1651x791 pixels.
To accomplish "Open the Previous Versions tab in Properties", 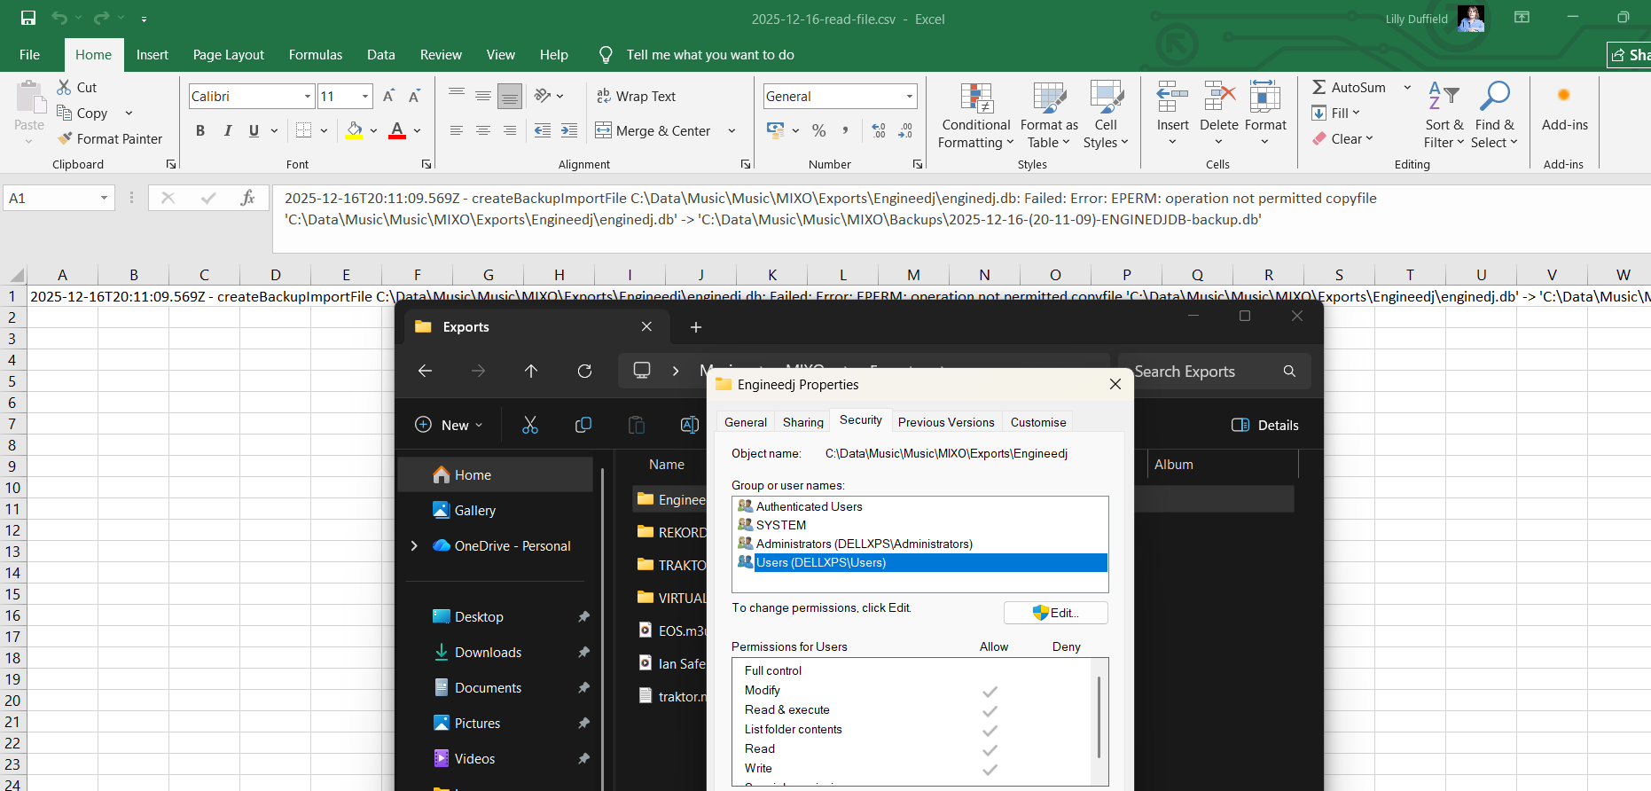I will click(946, 422).
